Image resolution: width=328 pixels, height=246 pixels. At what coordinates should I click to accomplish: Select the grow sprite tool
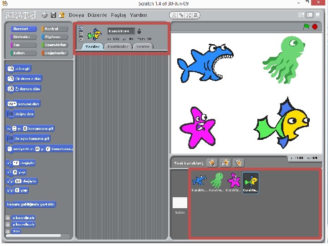[x=189, y=15]
